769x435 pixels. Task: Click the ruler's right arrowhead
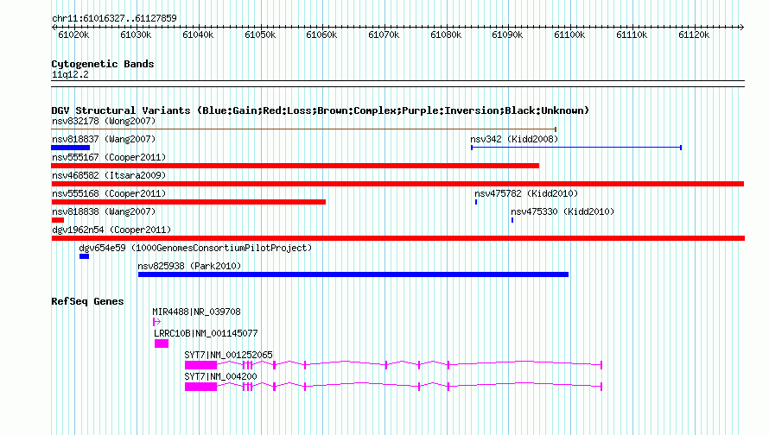coord(742,27)
